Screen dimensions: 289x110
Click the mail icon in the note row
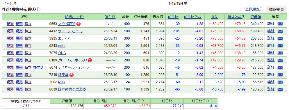280,46
